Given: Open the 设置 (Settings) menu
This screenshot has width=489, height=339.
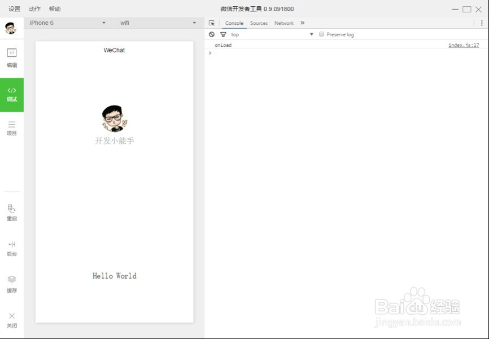Looking at the screenshot, I should [x=14, y=9].
